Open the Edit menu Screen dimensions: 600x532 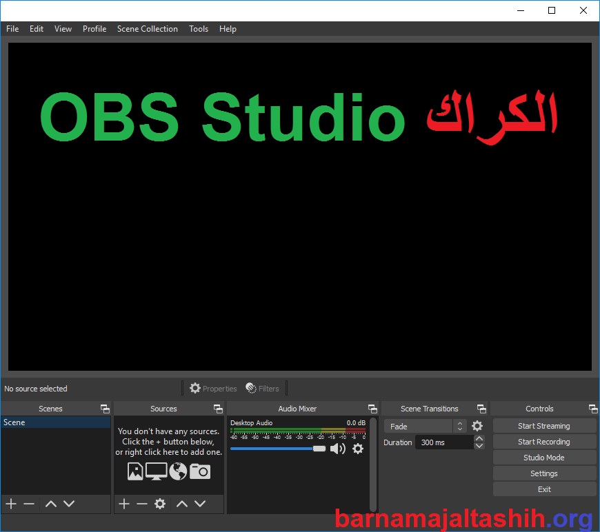(x=37, y=29)
